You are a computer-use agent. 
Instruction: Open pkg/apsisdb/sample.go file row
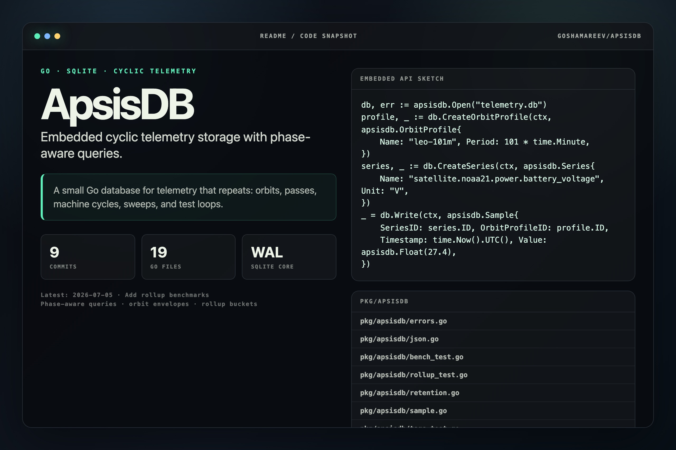pos(493,411)
